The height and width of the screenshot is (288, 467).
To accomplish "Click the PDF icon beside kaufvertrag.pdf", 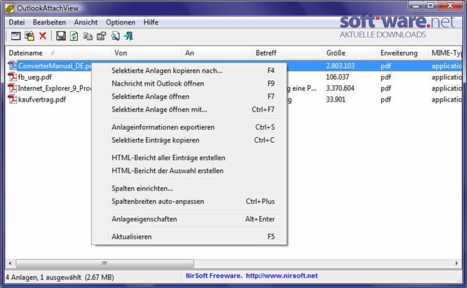I will (x=12, y=99).
